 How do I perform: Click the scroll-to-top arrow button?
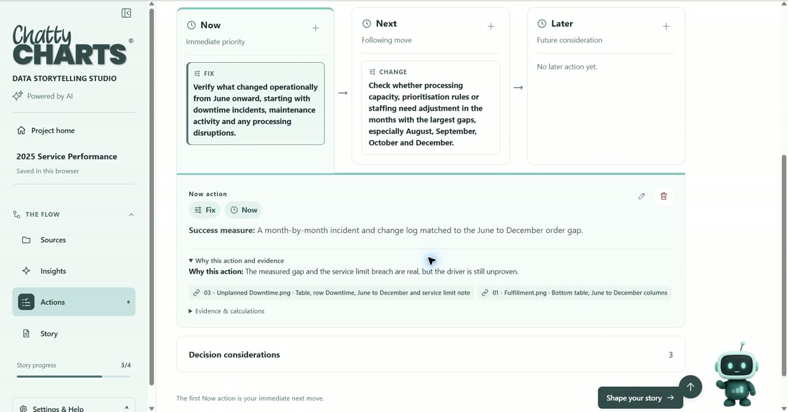[691, 387]
